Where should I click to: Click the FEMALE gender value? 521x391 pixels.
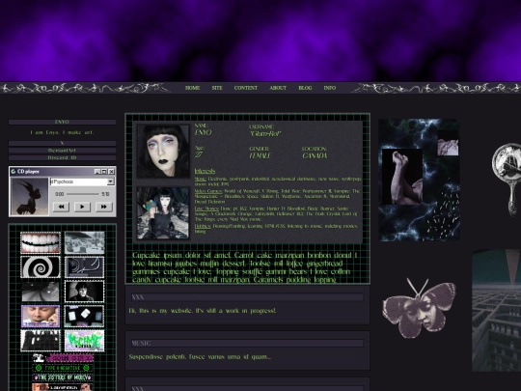(x=260, y=155)
